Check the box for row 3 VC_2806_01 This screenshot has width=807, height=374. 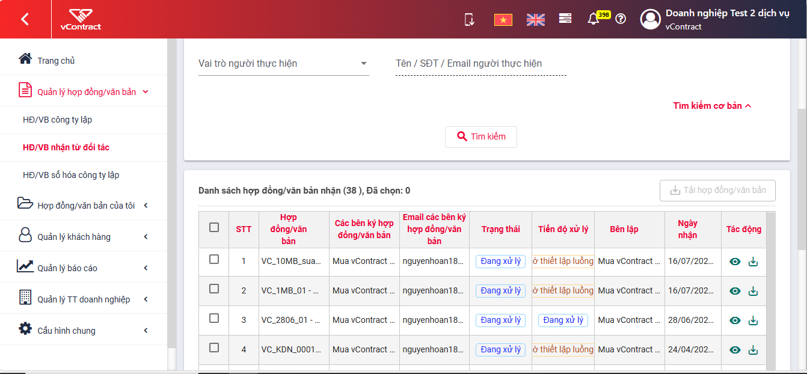tap(214, 318)
